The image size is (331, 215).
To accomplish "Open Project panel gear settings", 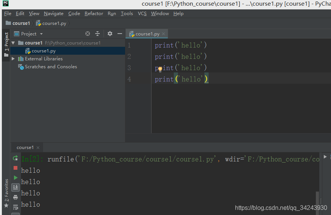I will tap(110, 34).
